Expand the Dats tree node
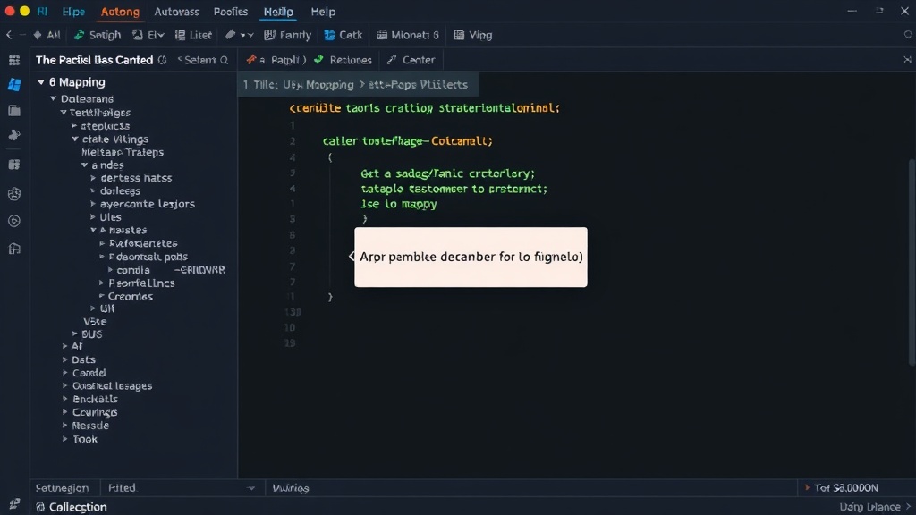This screenshot has height=515, width=916. (64, 359)
